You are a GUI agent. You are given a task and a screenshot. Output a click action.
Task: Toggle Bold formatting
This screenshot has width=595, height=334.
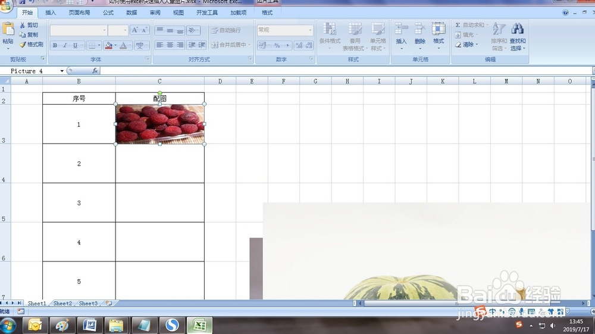click(x=55, y=45)
